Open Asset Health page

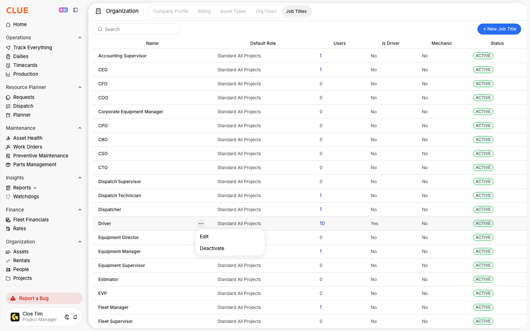[28, 138]
